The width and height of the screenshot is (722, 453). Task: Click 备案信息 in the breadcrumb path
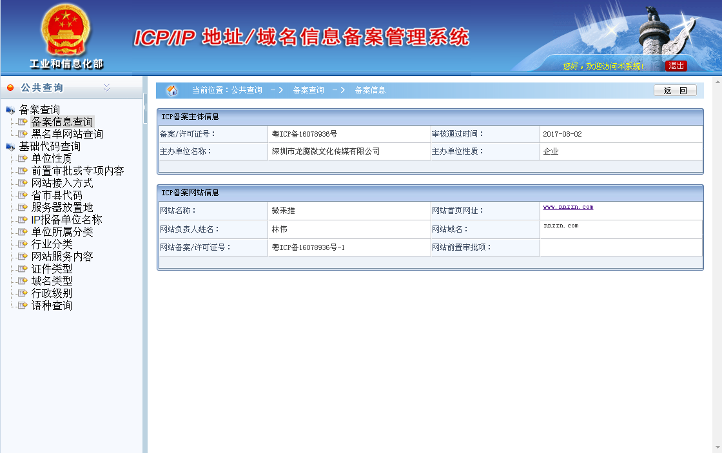click(x=370, y=90)
